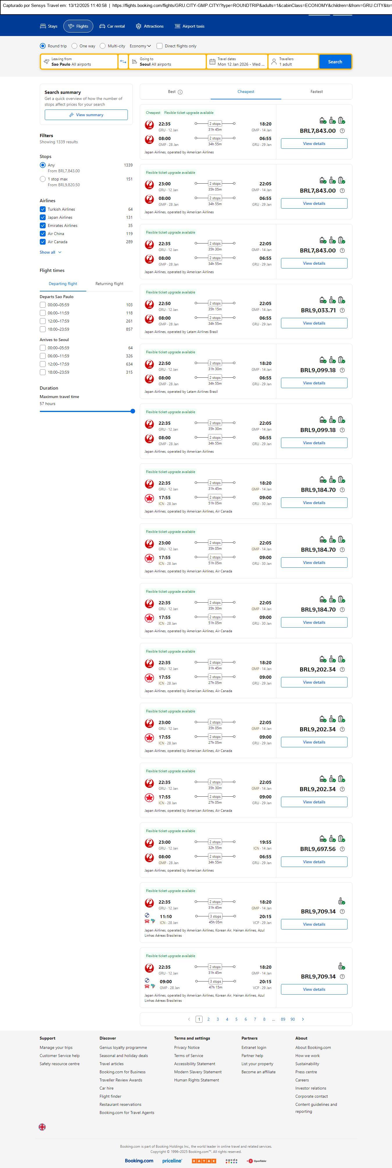The height and width of the screenshot is (1168, 392).
Task: Click the Car rental icon in navigation bar
Action: click(102, 26)
